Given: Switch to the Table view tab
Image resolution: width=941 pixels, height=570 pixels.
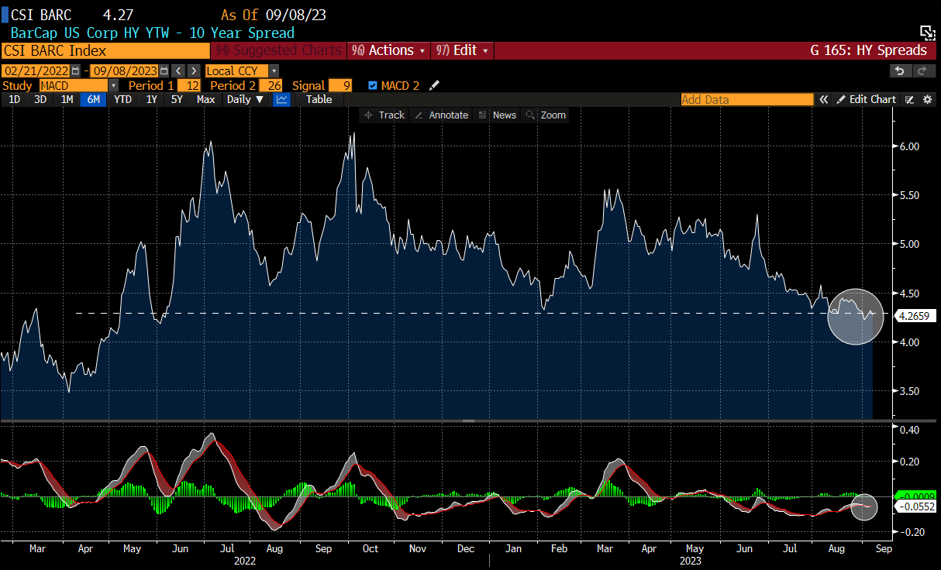Looking at the screenshot, I should (319, 100).
